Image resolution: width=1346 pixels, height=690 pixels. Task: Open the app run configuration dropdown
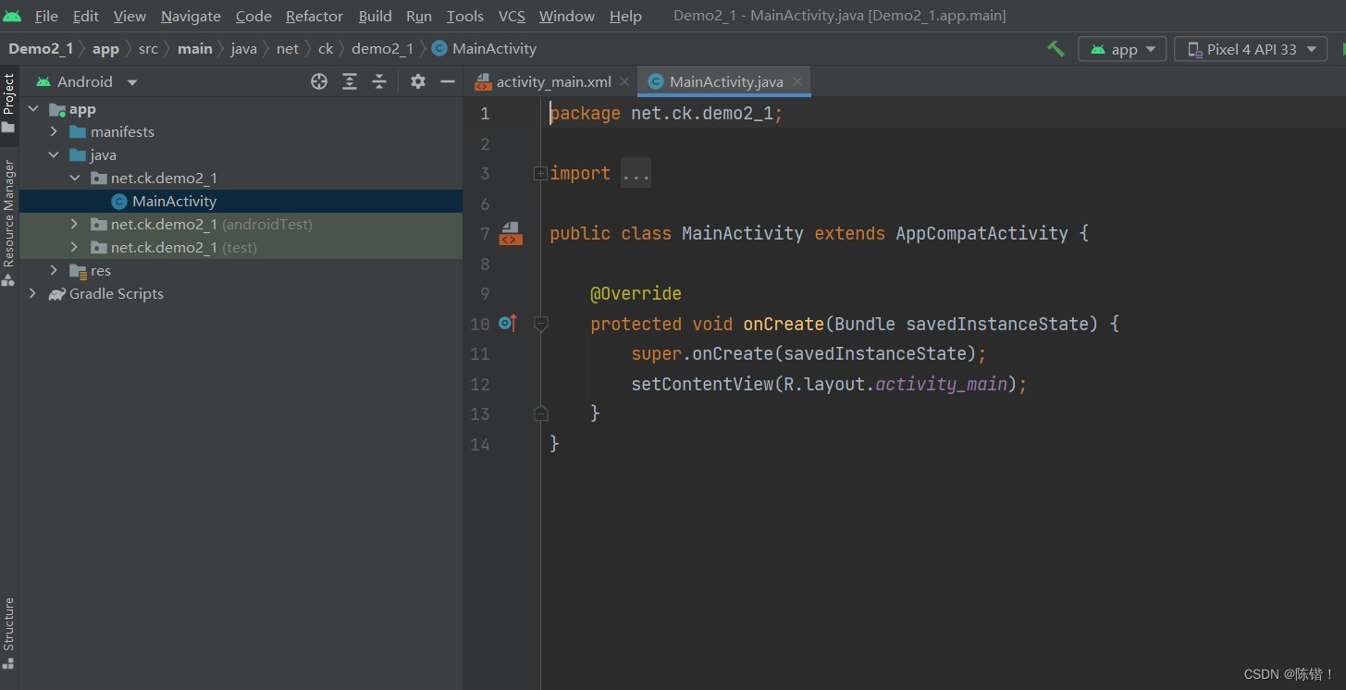point(1123,49)
